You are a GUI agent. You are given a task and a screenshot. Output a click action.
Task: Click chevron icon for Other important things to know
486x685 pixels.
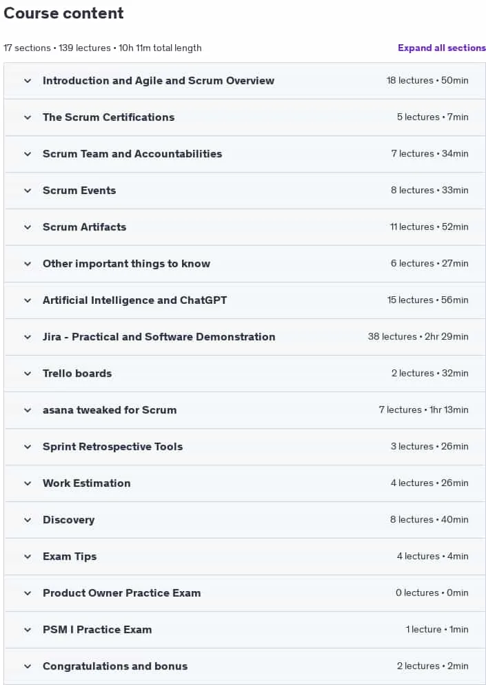[28, 264]
